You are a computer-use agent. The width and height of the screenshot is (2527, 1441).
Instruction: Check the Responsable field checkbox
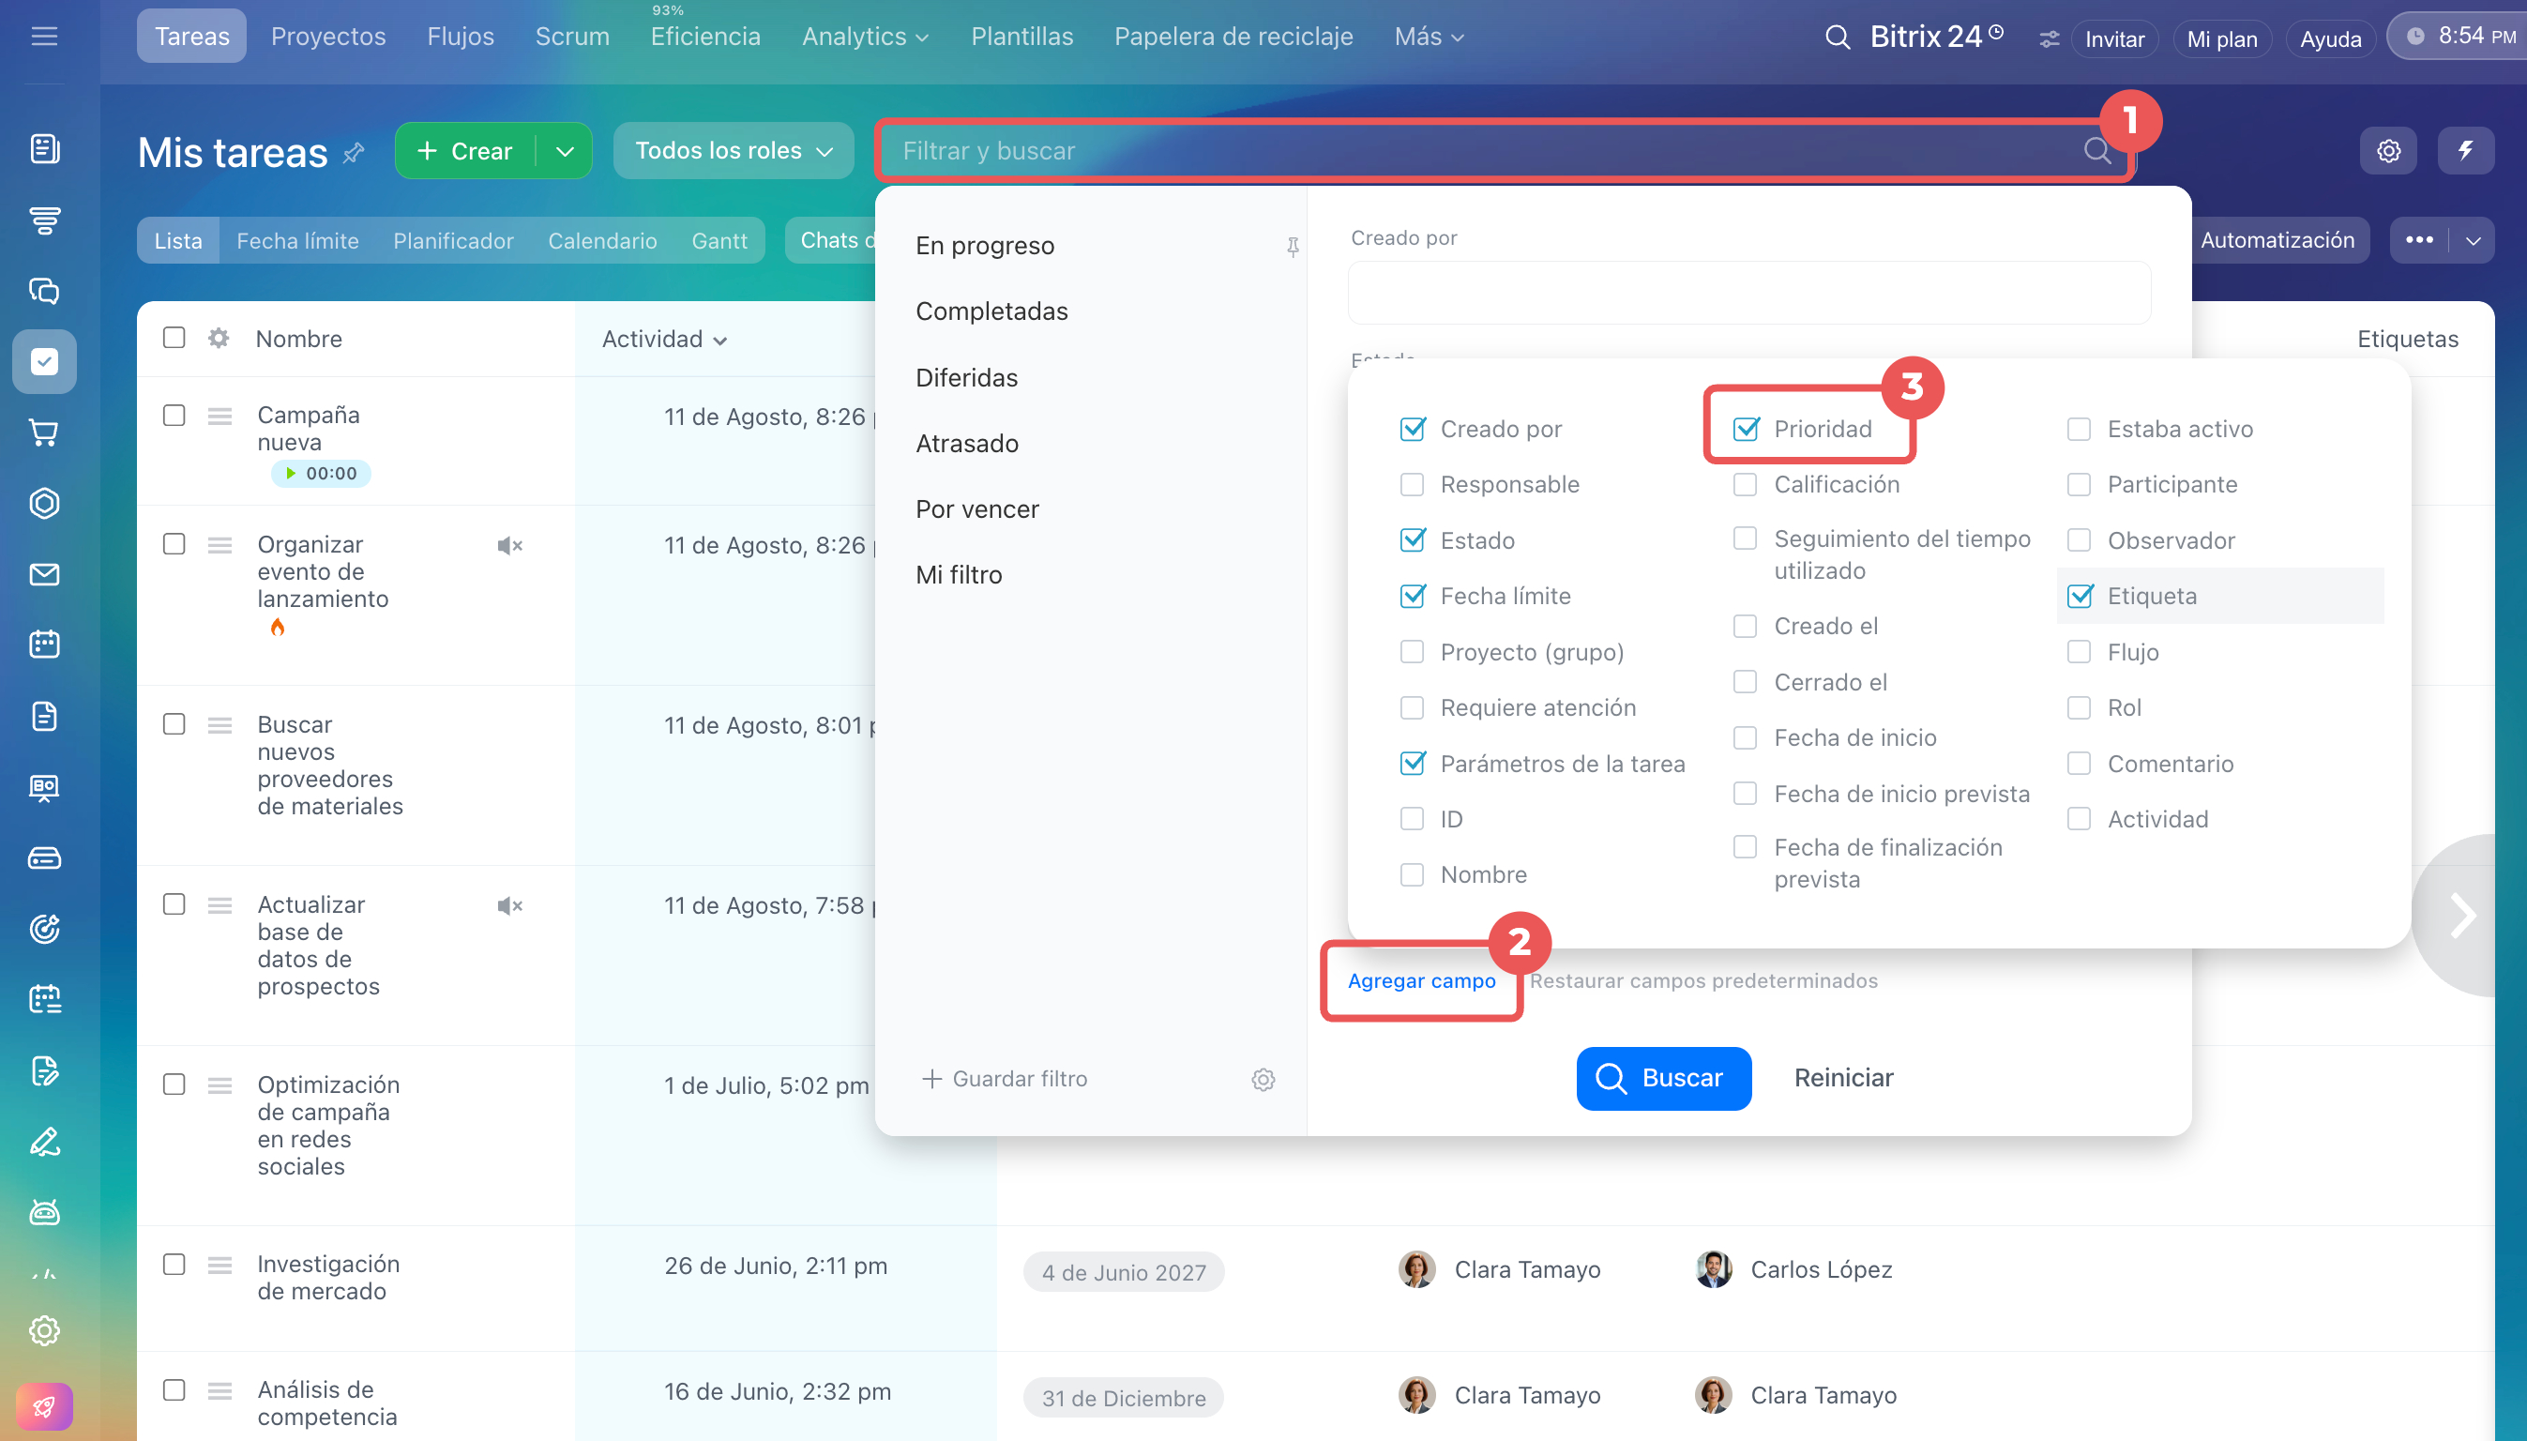pos(1412,484)
